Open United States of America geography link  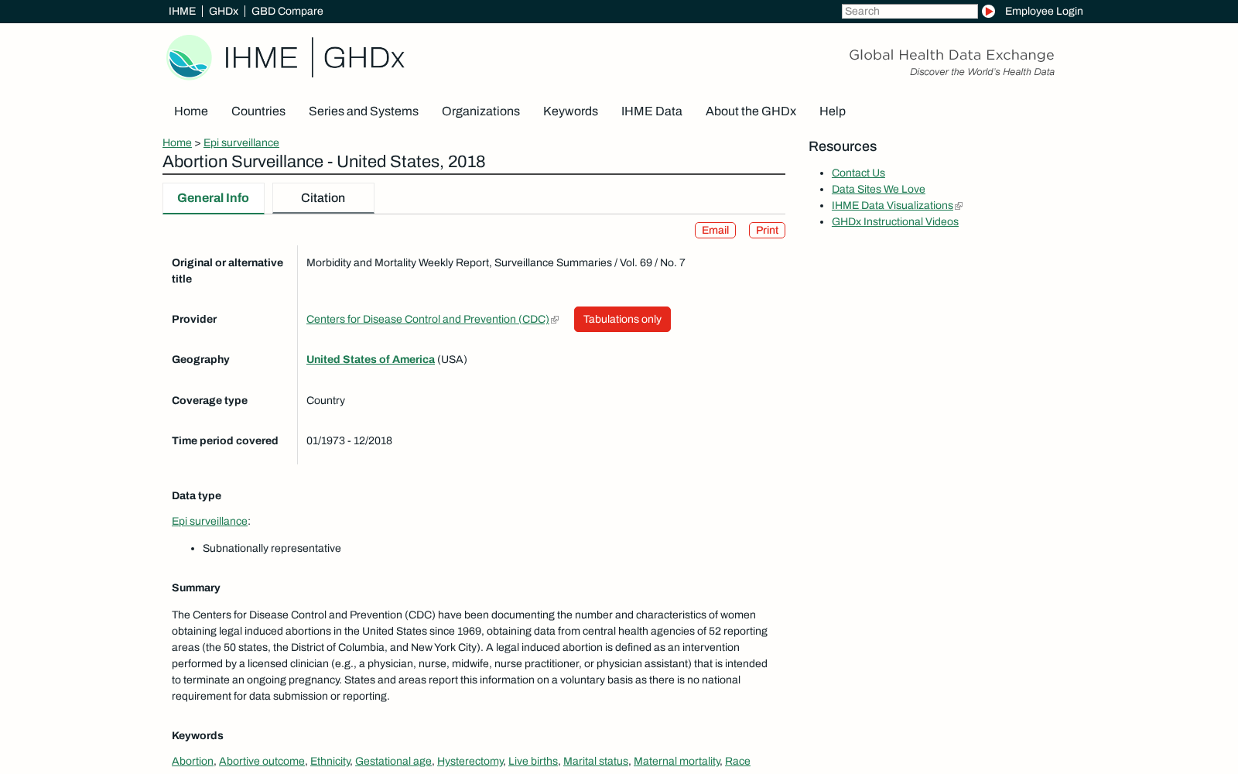[371, 360]
